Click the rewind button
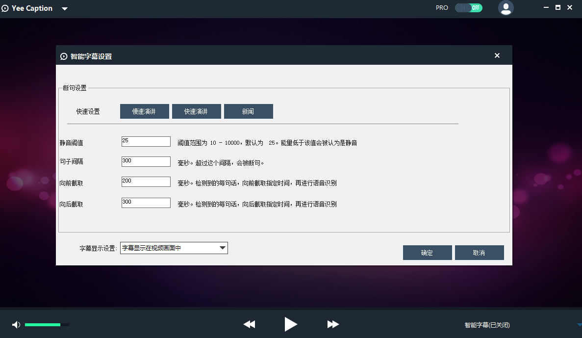Viewport: 582px width, 338px height. pos(249,324)
